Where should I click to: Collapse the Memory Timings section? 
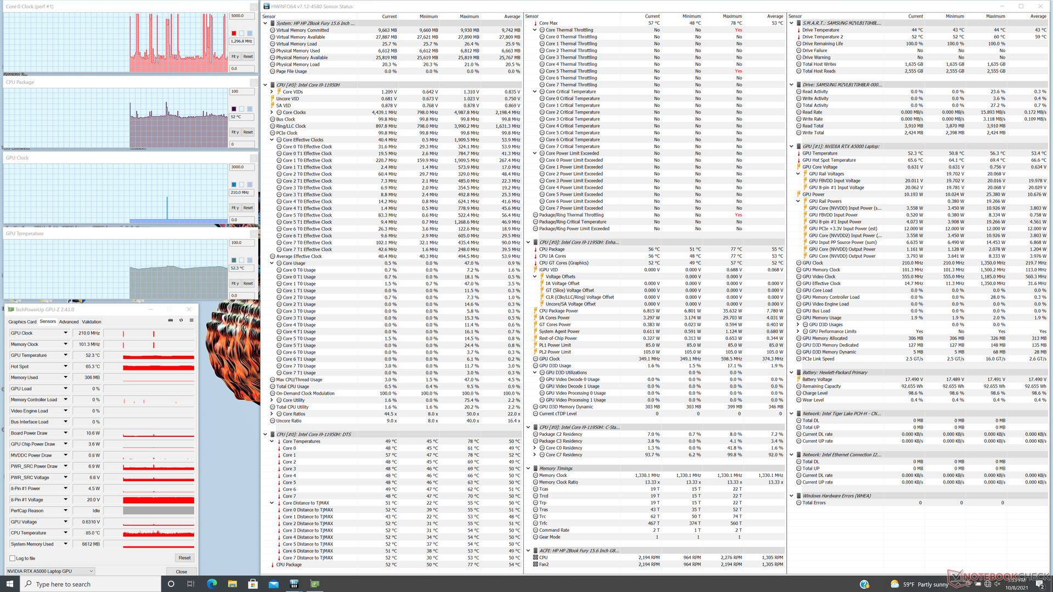[x=529, y=469]
